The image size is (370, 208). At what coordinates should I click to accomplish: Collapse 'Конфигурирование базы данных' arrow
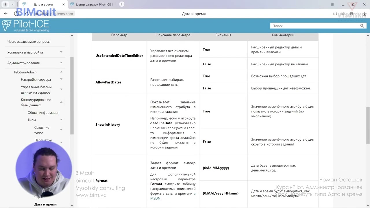pos(61,102)
